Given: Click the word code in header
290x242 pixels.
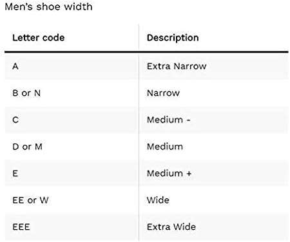Looking at the screenshot, I should [53, 38].
